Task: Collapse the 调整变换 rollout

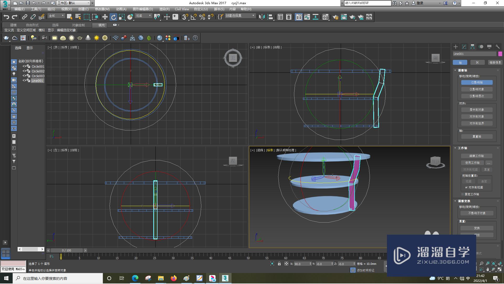Action: click(x=455, y=201)
